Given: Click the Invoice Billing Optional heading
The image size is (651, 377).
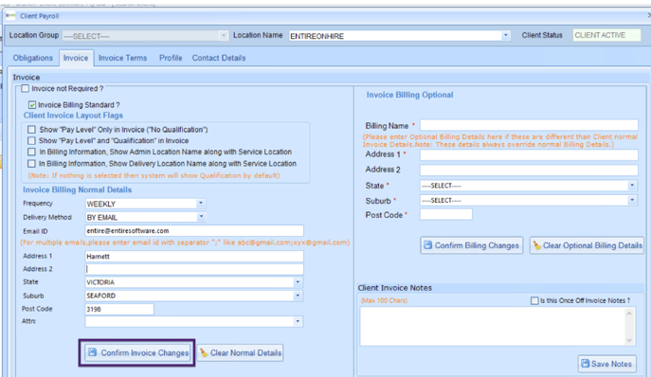Looking at the screenshot, I should [x=409, y=95].
